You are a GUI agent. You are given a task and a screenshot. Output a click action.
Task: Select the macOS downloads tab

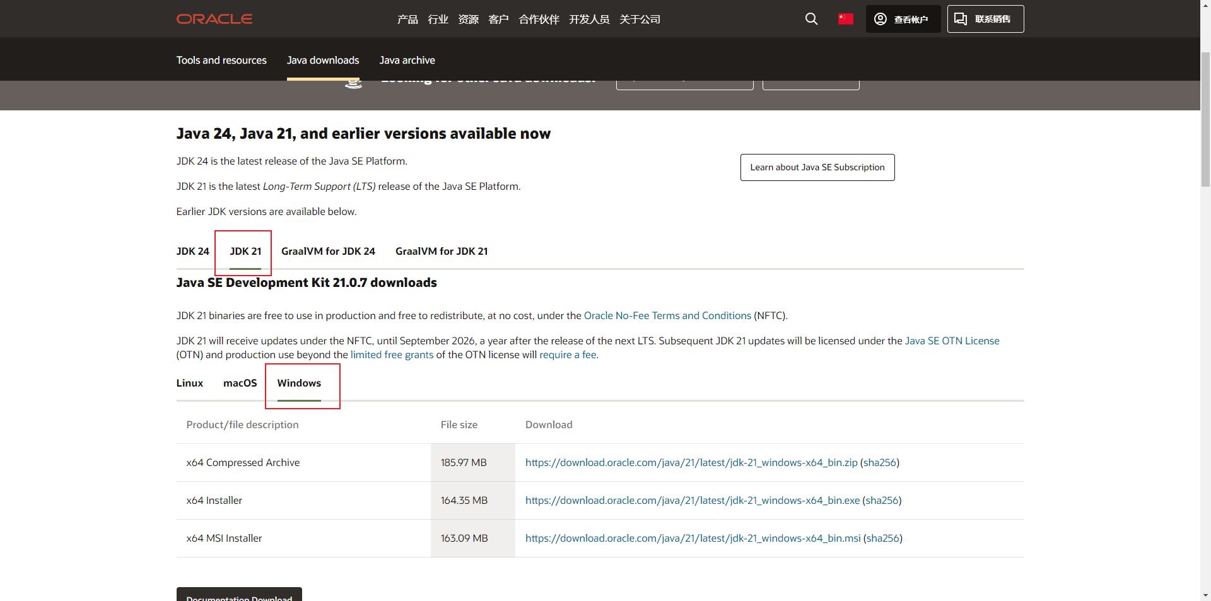240,383
